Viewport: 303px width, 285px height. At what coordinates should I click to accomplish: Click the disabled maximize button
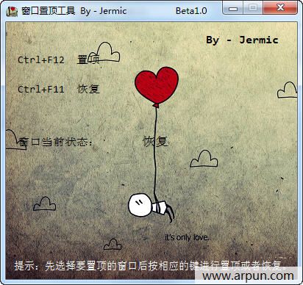click(x=253, y=8)
